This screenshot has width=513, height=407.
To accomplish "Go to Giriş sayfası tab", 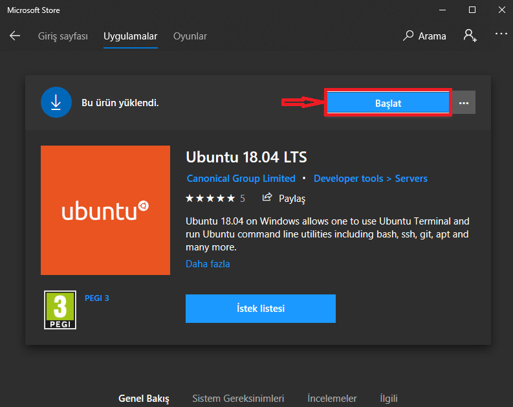I will click(63, 36).
